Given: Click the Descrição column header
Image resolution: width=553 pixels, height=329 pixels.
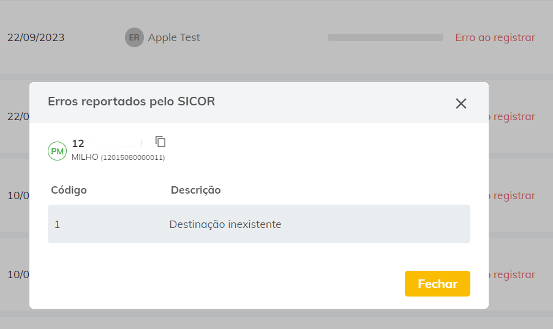Looking at the screenshot, I should coord(196,190).
